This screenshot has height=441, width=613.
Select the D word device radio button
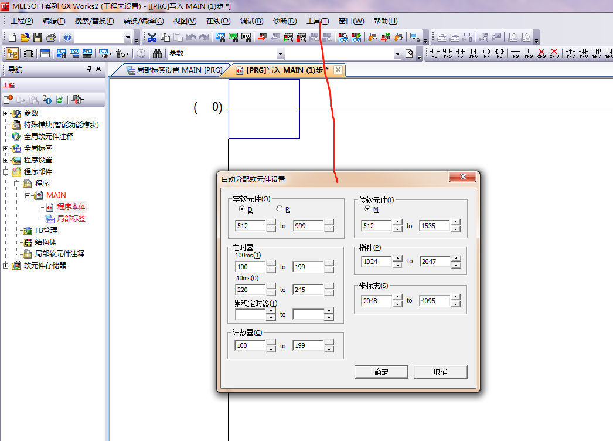(x=241, y=209)
